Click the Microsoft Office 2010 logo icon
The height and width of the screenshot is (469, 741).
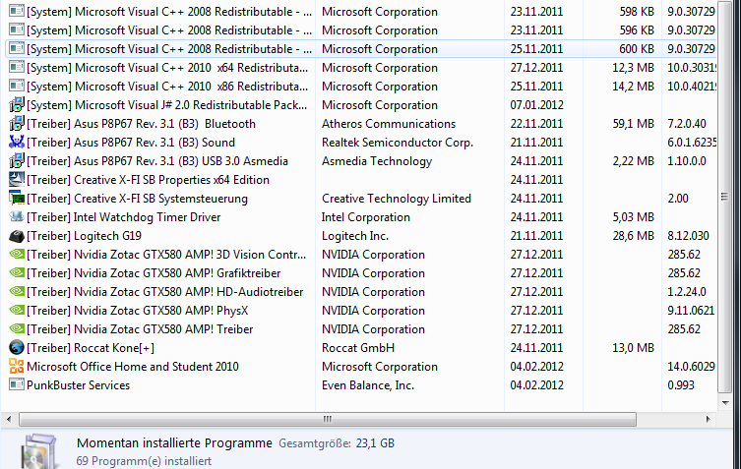[x=17, y=366]
